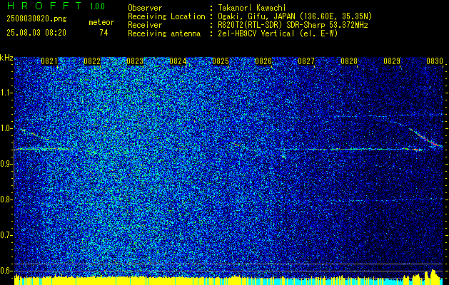
Task: Click the bright meteor echo streak near 0830
Action: (426, 138)
